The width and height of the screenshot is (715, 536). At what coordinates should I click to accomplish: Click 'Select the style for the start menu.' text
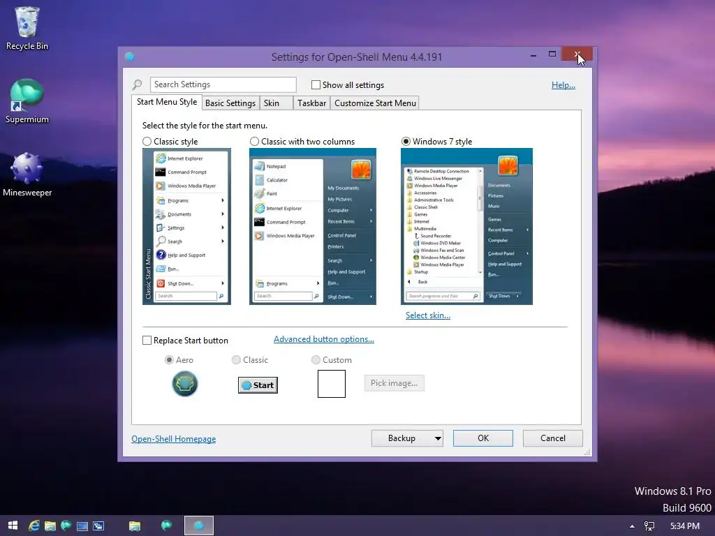205,126
